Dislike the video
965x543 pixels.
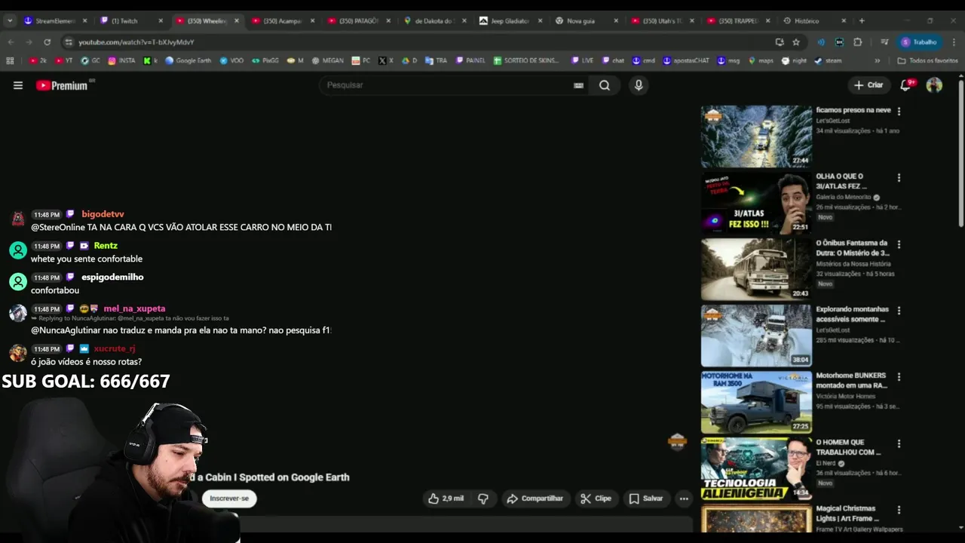483,499
